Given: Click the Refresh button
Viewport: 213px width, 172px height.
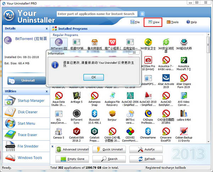Looking at the screenshot, I should [x=146, y=159].
